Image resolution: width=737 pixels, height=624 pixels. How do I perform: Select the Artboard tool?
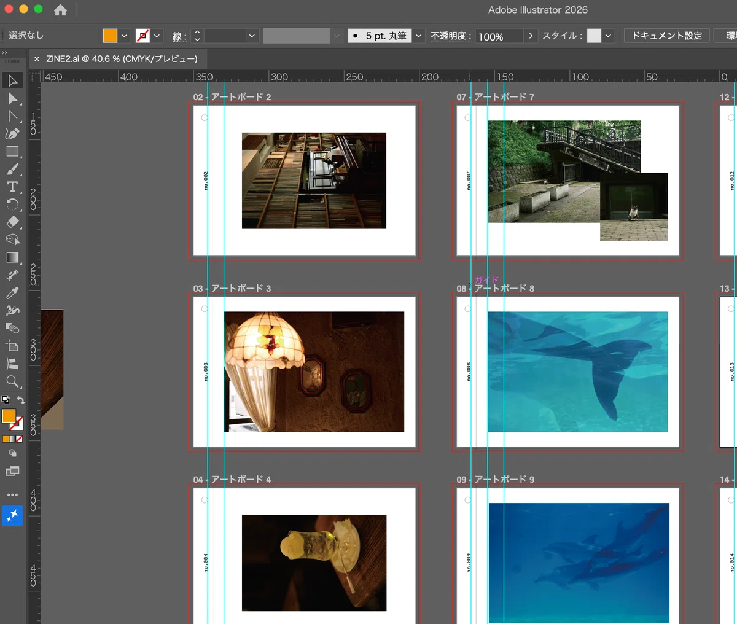[x=12, y=346]
